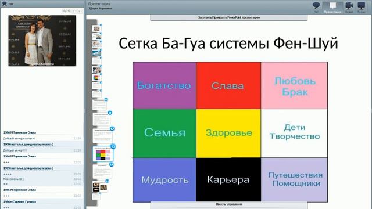Click the chat message Добрый вечер !!!!

coord(15,150)
